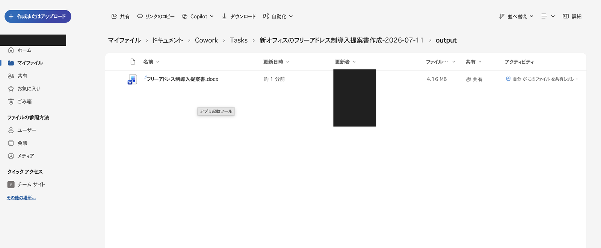This screenshot has height=248, width=601.
Task: Open the 並べ替え sort menu
Action: [x=516, y=17]
